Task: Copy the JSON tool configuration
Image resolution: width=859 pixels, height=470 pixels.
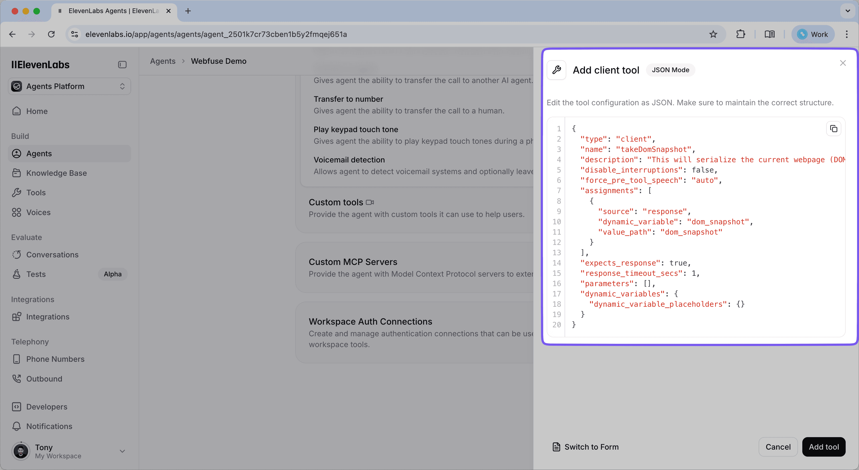Action: (x=833, y=129)
